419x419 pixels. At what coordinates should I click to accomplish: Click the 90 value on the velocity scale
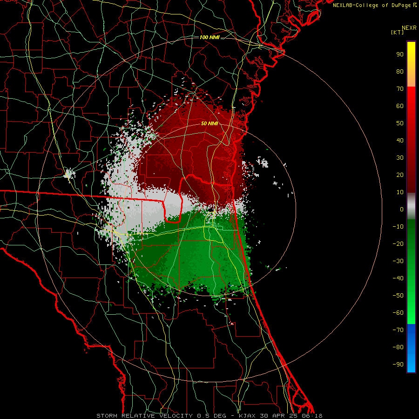tap(400, 54)
